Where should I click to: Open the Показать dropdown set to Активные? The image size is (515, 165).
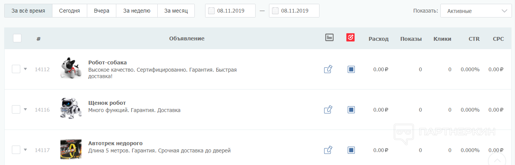(476, 11)
